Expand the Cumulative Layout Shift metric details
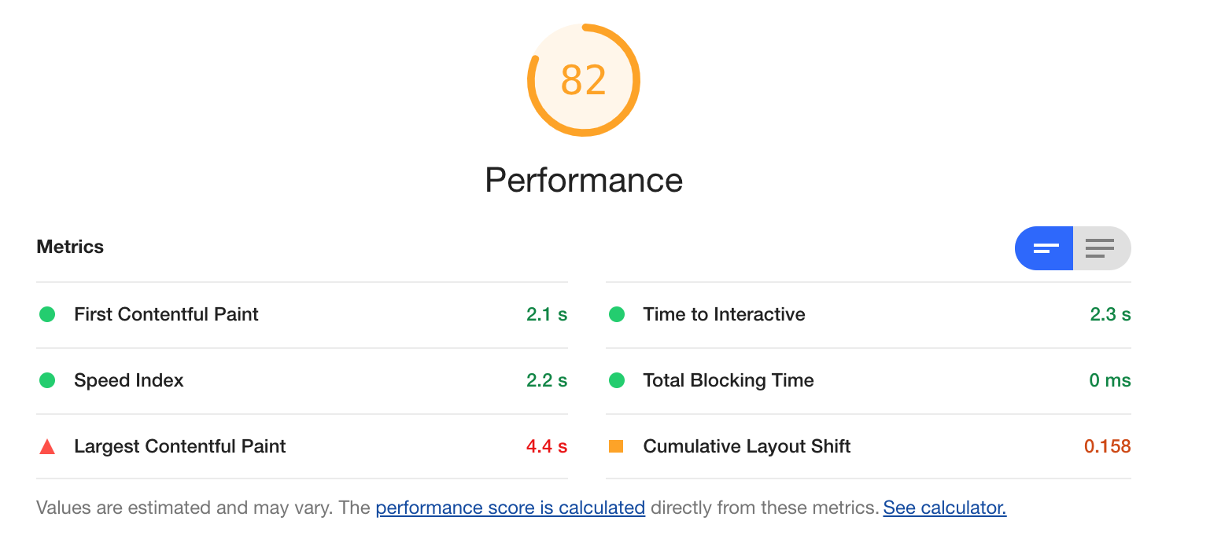Image resolution: width=1210 pixels, height=539 pixels. [x=747, y=445]
